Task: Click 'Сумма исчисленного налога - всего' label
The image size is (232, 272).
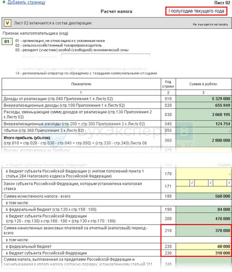Action: click(x=37, y=196)
